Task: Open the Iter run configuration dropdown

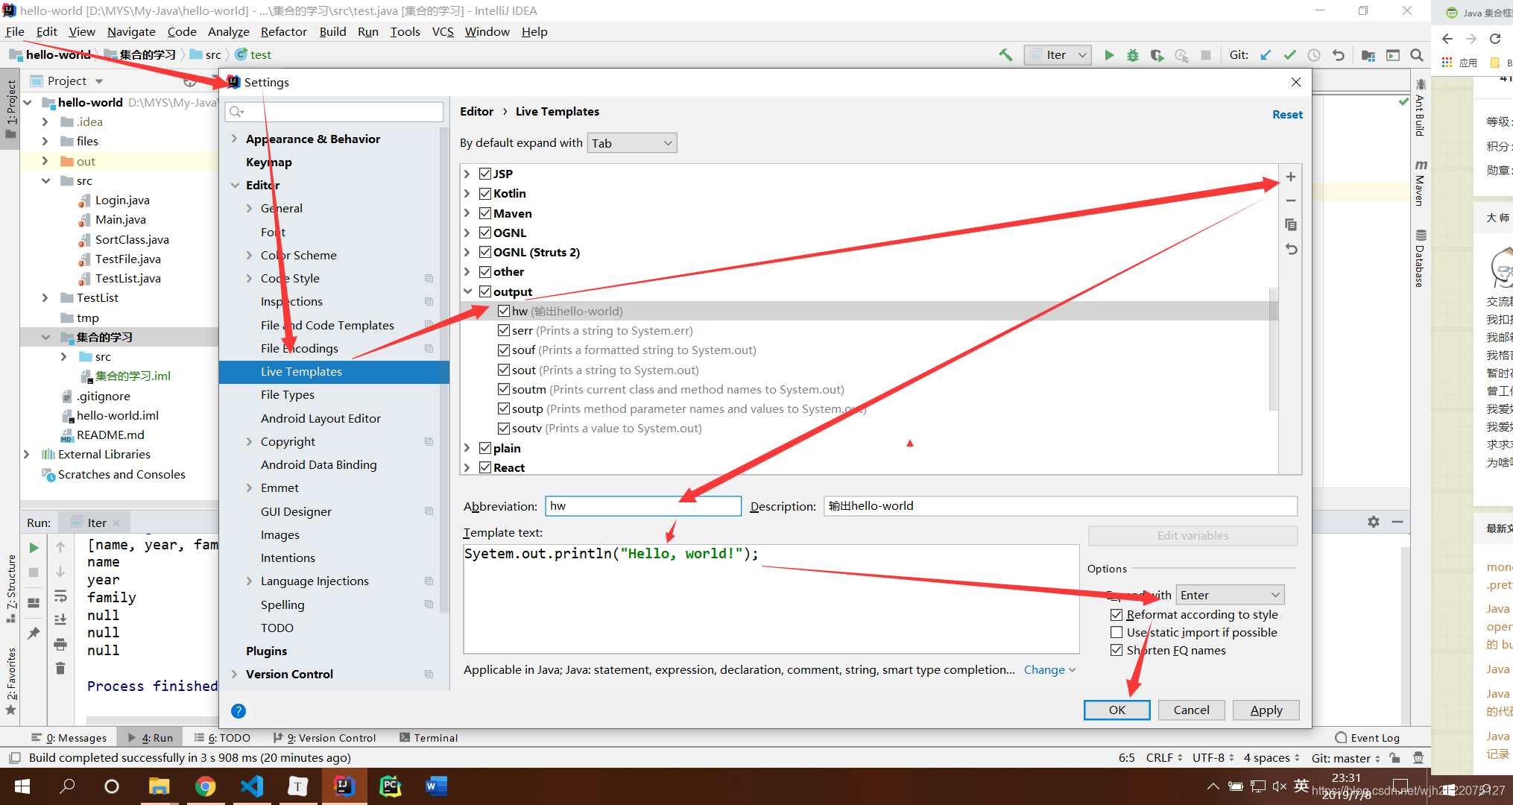Action: coord(1058,55)
